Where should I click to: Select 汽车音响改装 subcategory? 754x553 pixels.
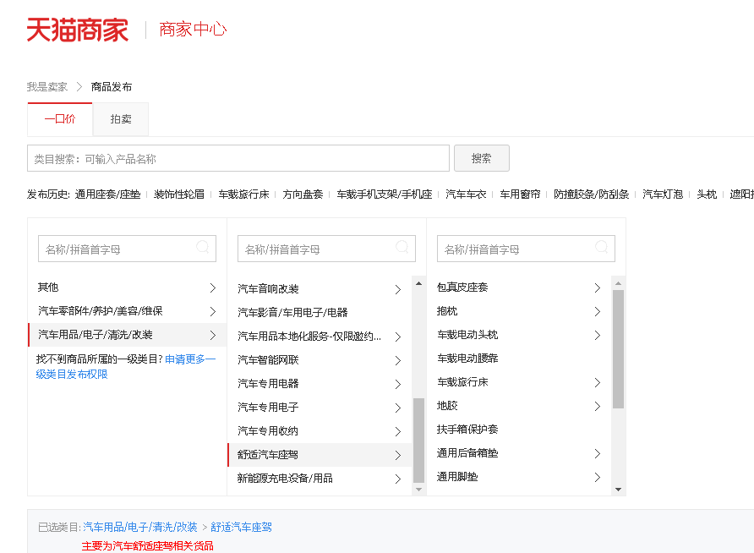320,289
